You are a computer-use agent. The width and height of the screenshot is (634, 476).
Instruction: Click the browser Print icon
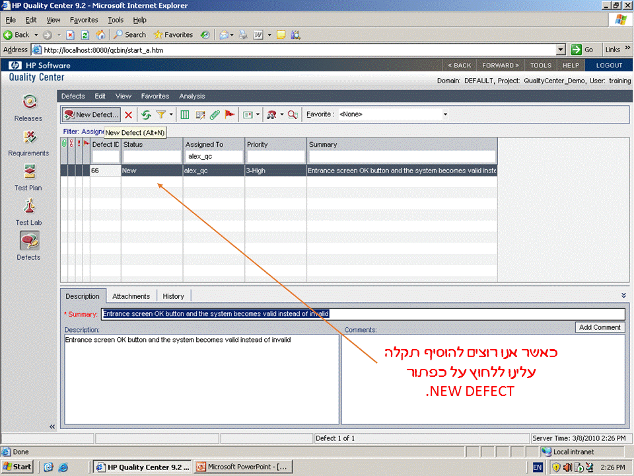(243, 35)
